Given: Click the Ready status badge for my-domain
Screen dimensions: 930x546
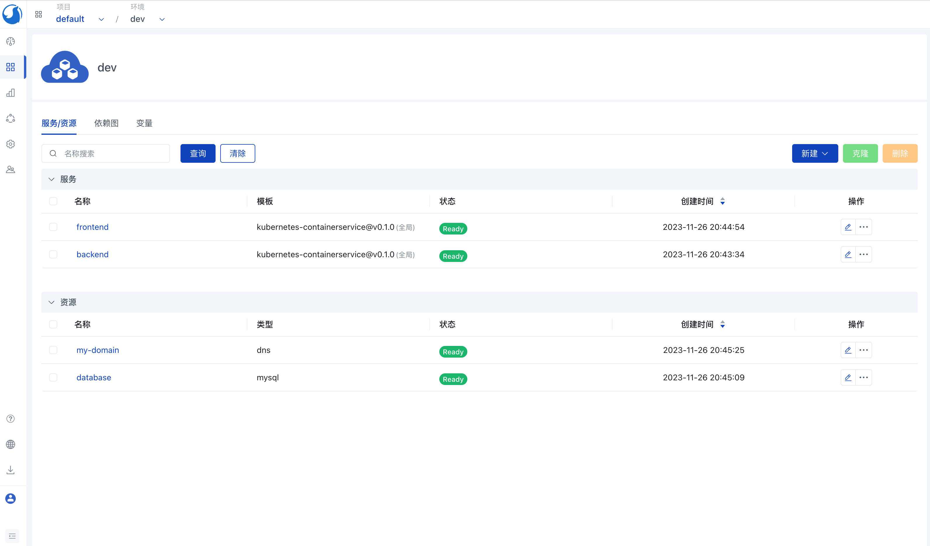Looking at the screenshot, I should [x=453, y=352].
